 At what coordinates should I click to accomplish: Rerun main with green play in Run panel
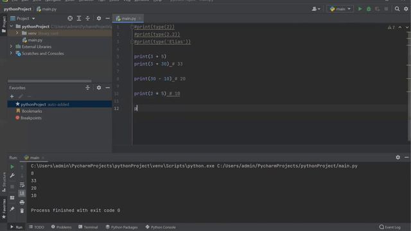(12, 167)
